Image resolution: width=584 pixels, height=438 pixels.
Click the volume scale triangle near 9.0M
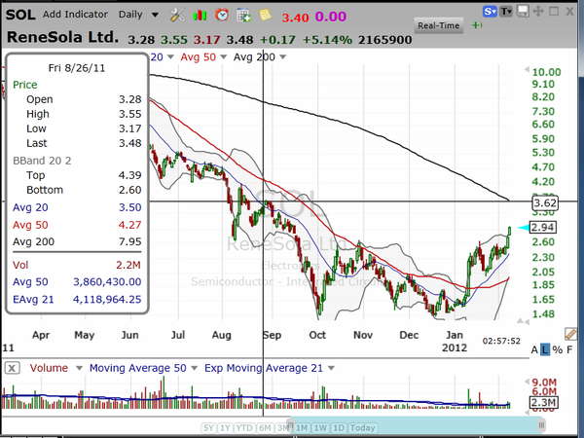click(x=527, y=382)
